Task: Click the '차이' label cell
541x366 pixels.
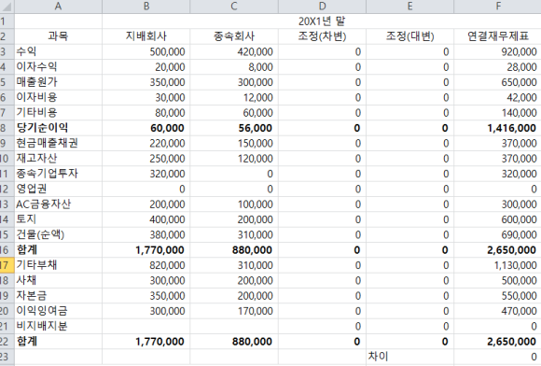Action: [x=409, y=357]
